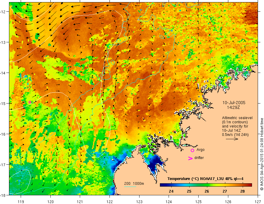Click the magenta Argo marker on the map
Image resolution: width=264 pixels, height=204 pixels.
[x=30, y=102]
